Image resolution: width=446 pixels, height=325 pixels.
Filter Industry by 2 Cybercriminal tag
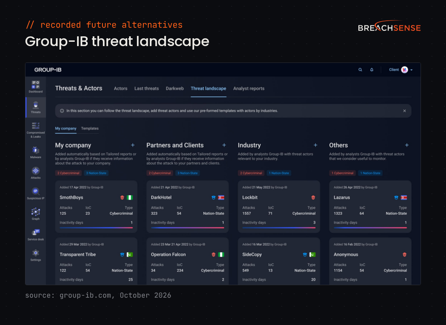(x=251, y=173)
